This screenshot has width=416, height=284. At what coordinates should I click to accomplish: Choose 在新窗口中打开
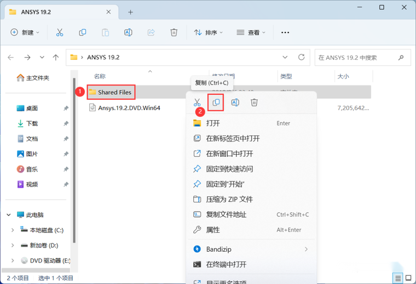pyautogui.click(x=251, y=154)
